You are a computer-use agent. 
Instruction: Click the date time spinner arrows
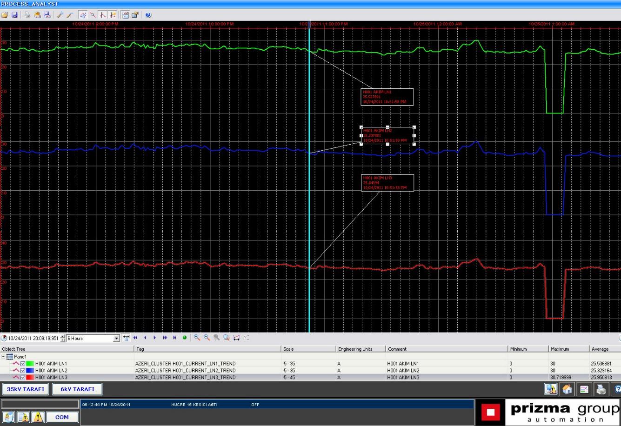(x=63, y=338)
